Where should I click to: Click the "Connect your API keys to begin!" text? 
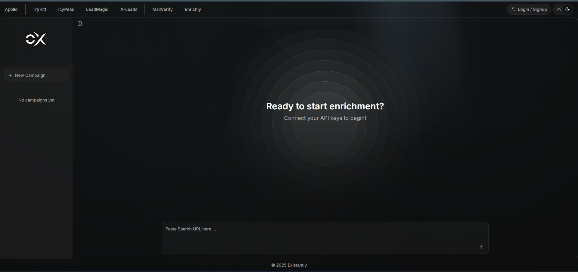coord(325,118)
